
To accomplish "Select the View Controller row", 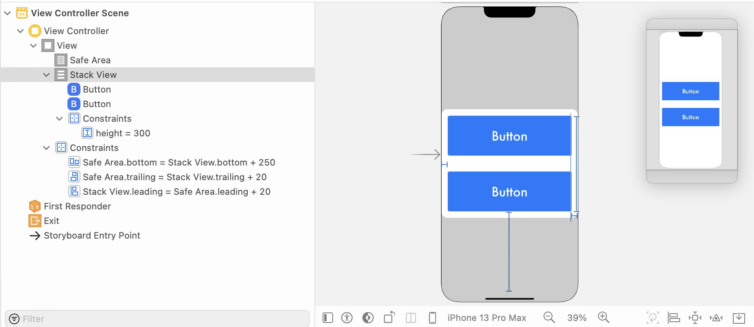I will [x=158, y=31].
